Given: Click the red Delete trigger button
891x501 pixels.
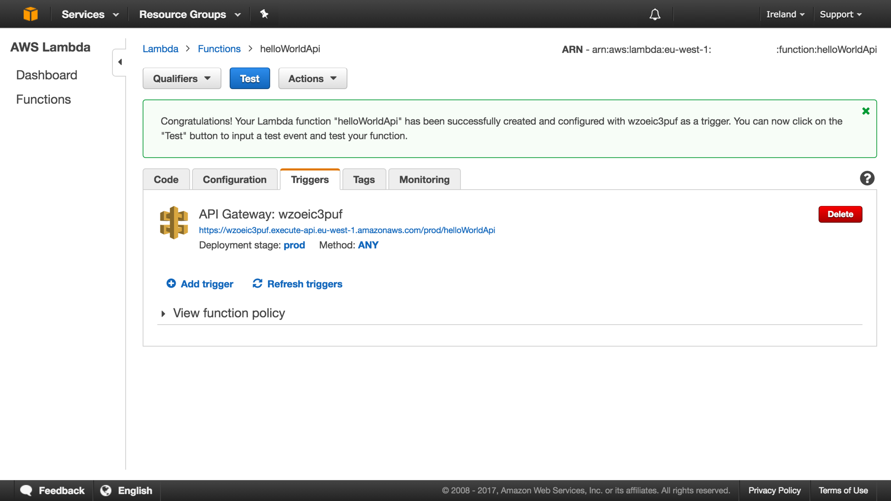Looking at the screenshot, I should tap(840, 214).
